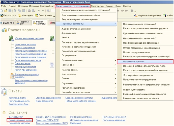Click the green book icon beside Журнал начисления зарплаты
The width and height of the screenshot is (174, 126).
click(x=12, y=38)
